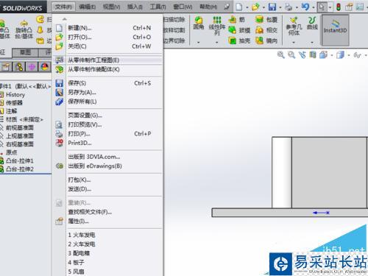Open the 编辑 (Edit) menu

point(87,7)
